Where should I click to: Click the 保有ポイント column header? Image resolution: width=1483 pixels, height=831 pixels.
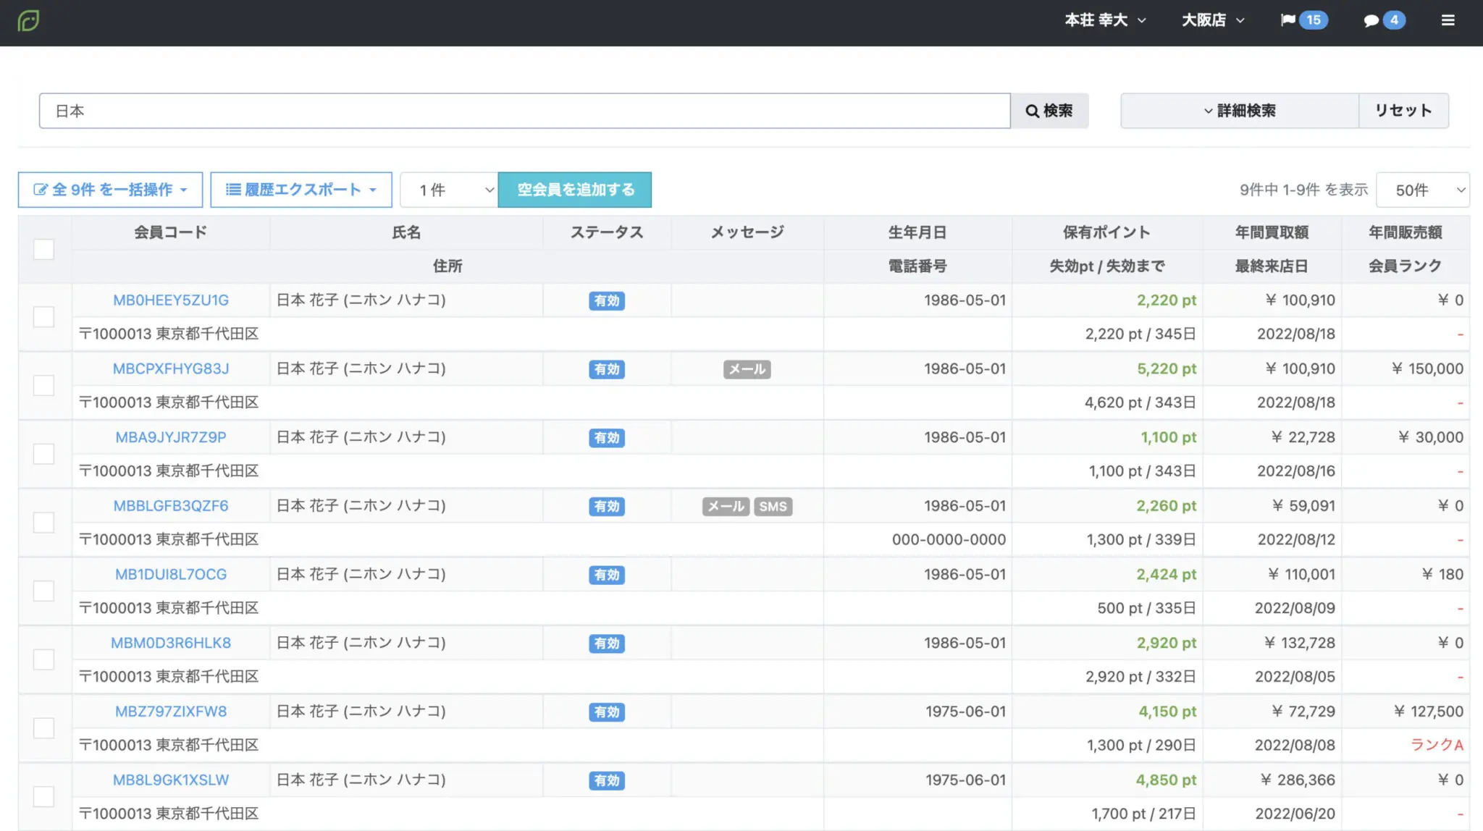pyautogui.click(x=1106, y=232)
